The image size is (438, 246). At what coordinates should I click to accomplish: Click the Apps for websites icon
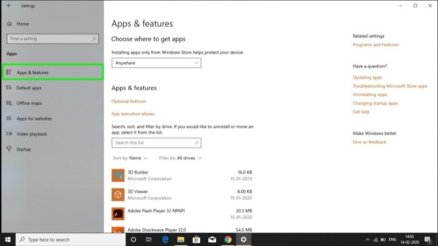9,118
